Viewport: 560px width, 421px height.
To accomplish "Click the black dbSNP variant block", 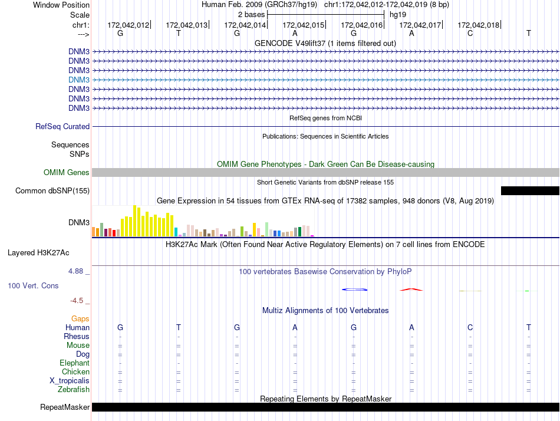I will pos(530,190).
